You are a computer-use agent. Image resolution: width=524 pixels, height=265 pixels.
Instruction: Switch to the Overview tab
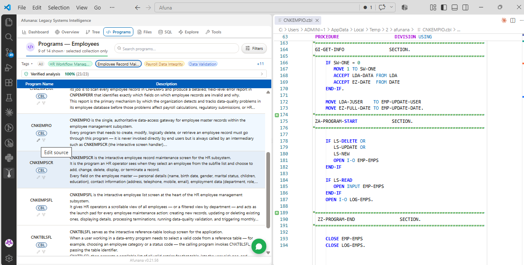(67, 32)
